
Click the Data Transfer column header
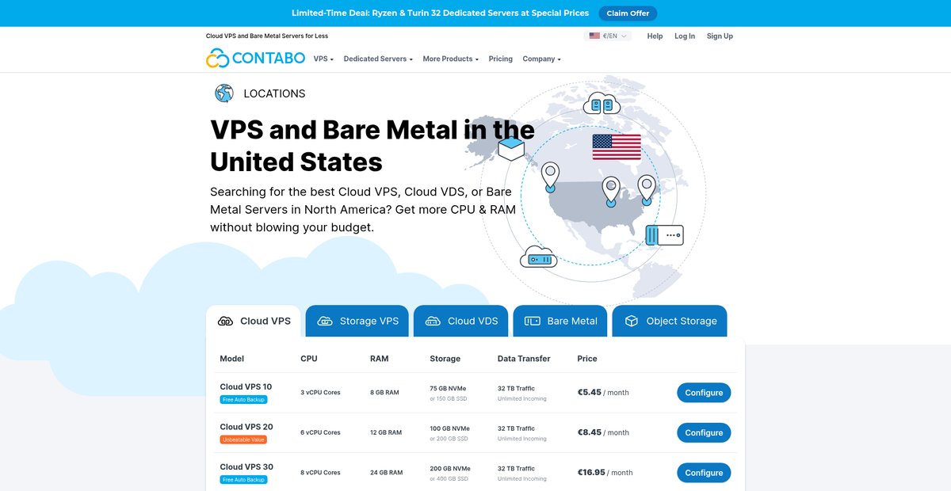524,359
